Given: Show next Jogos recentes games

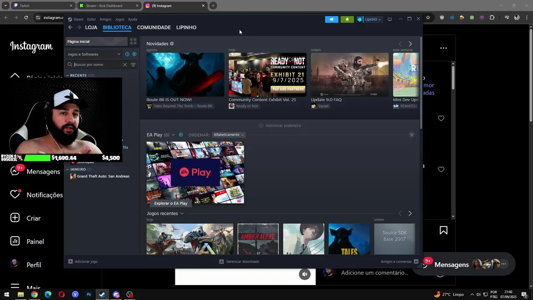Looking at the screenshot, I should 410,213.
